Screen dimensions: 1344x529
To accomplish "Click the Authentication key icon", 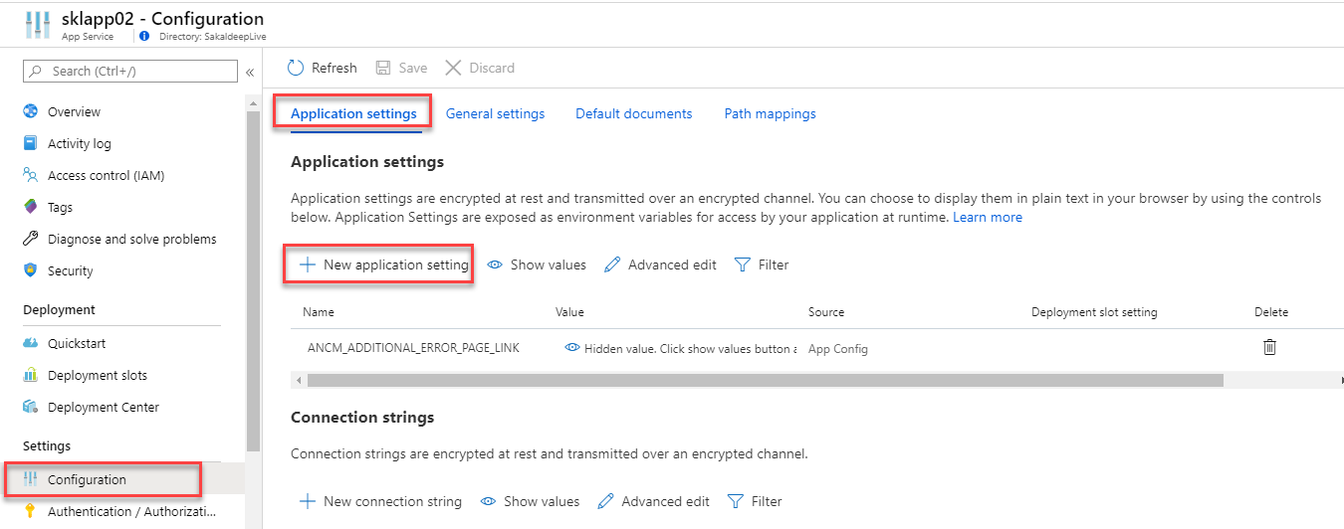I will point(31,511).
